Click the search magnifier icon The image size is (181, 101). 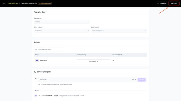point(36,49)
